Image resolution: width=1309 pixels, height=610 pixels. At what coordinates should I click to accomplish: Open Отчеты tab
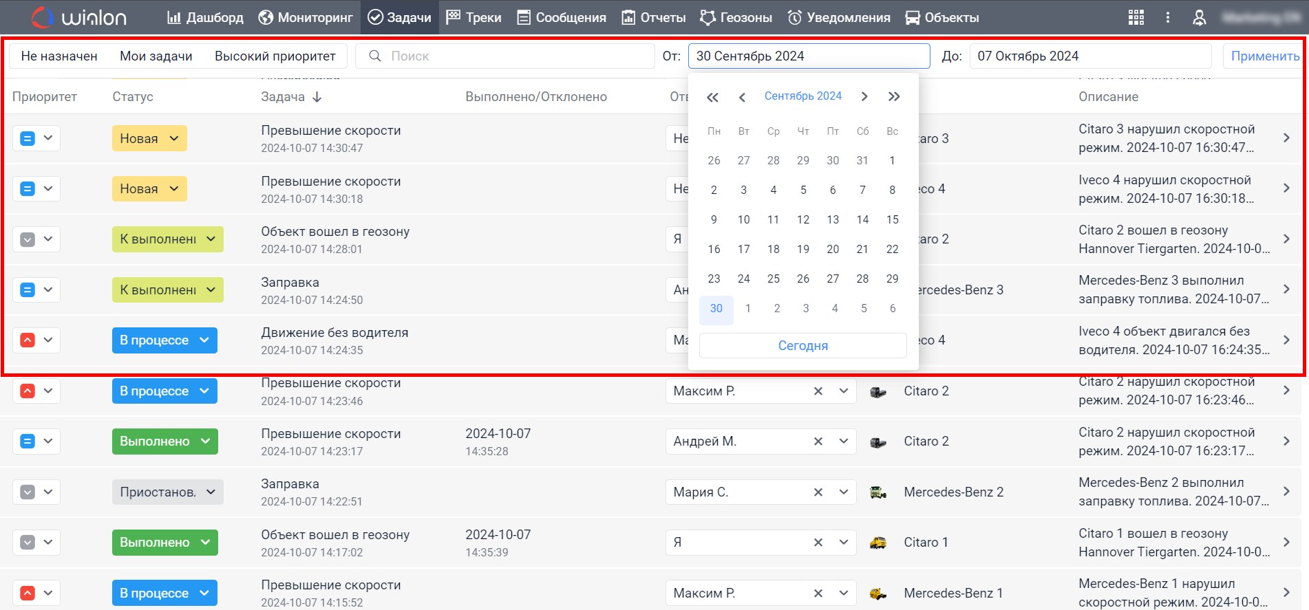[x=654, y=17]
